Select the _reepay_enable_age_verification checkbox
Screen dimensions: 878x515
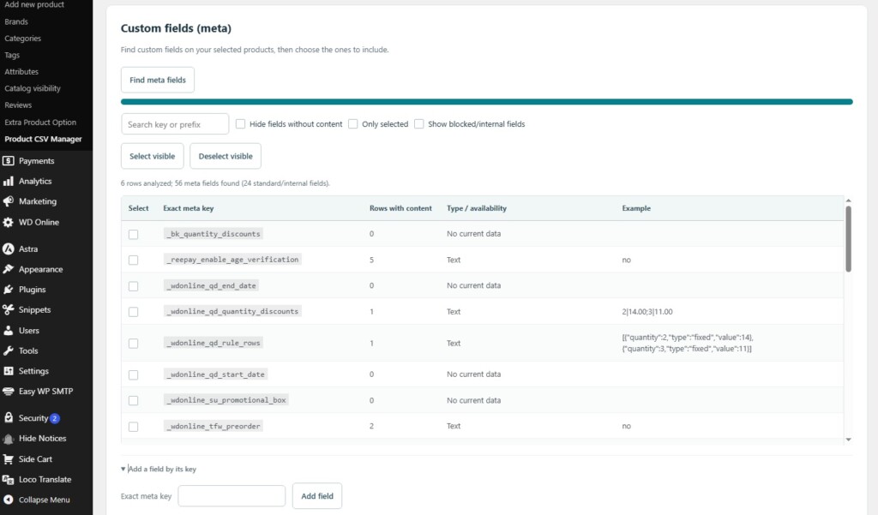(x=133, y=260)
